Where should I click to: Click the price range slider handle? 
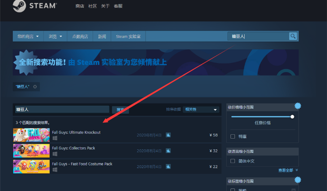tap(292, 117)
